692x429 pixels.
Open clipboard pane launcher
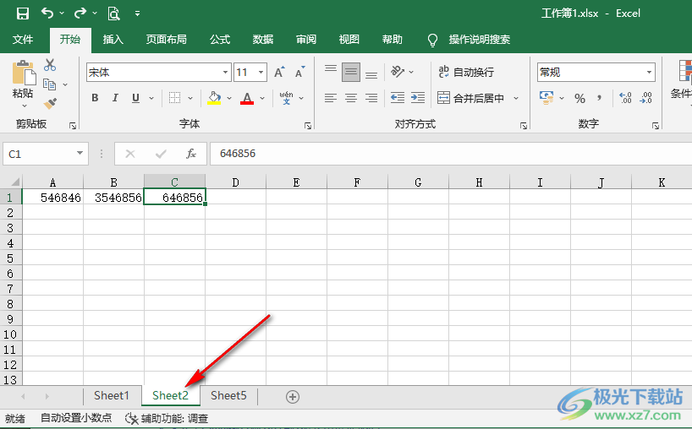(73, 126)
